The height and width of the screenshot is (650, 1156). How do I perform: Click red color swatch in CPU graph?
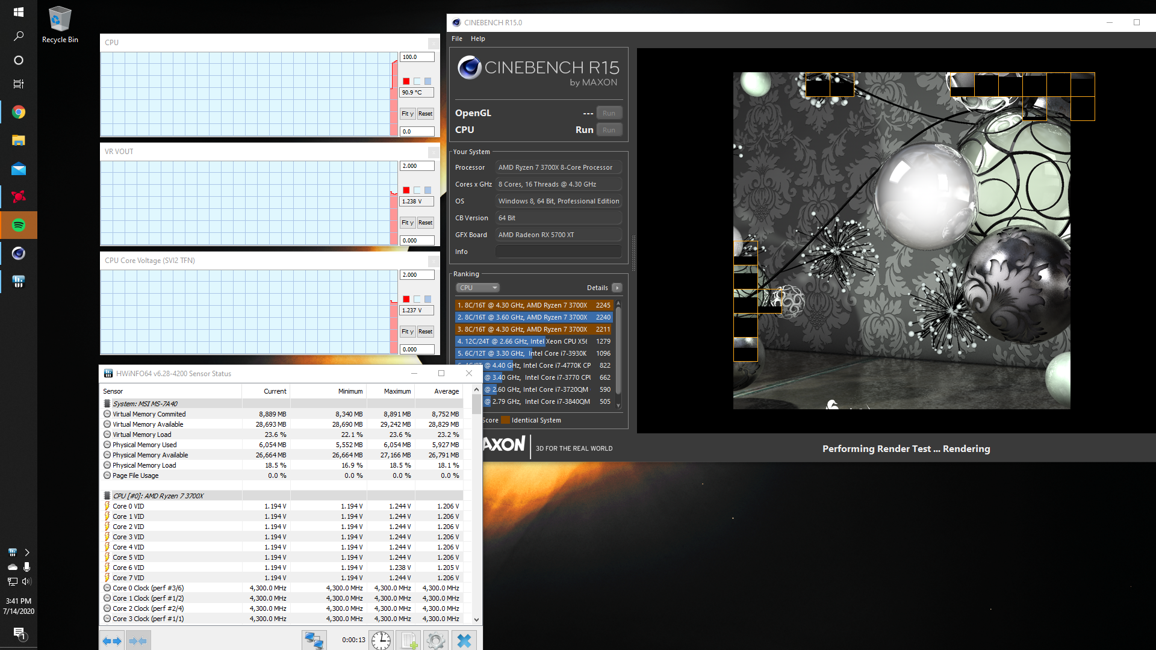[x=406, y=81]
